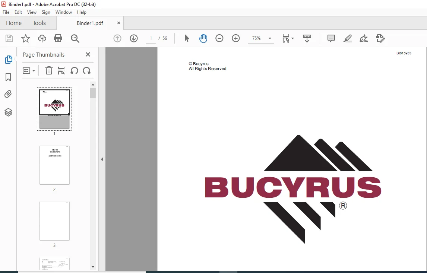The width and height of the screenshot is (427, 273).
Task: Zoom out with minus button
Action: tap(219, 38)
